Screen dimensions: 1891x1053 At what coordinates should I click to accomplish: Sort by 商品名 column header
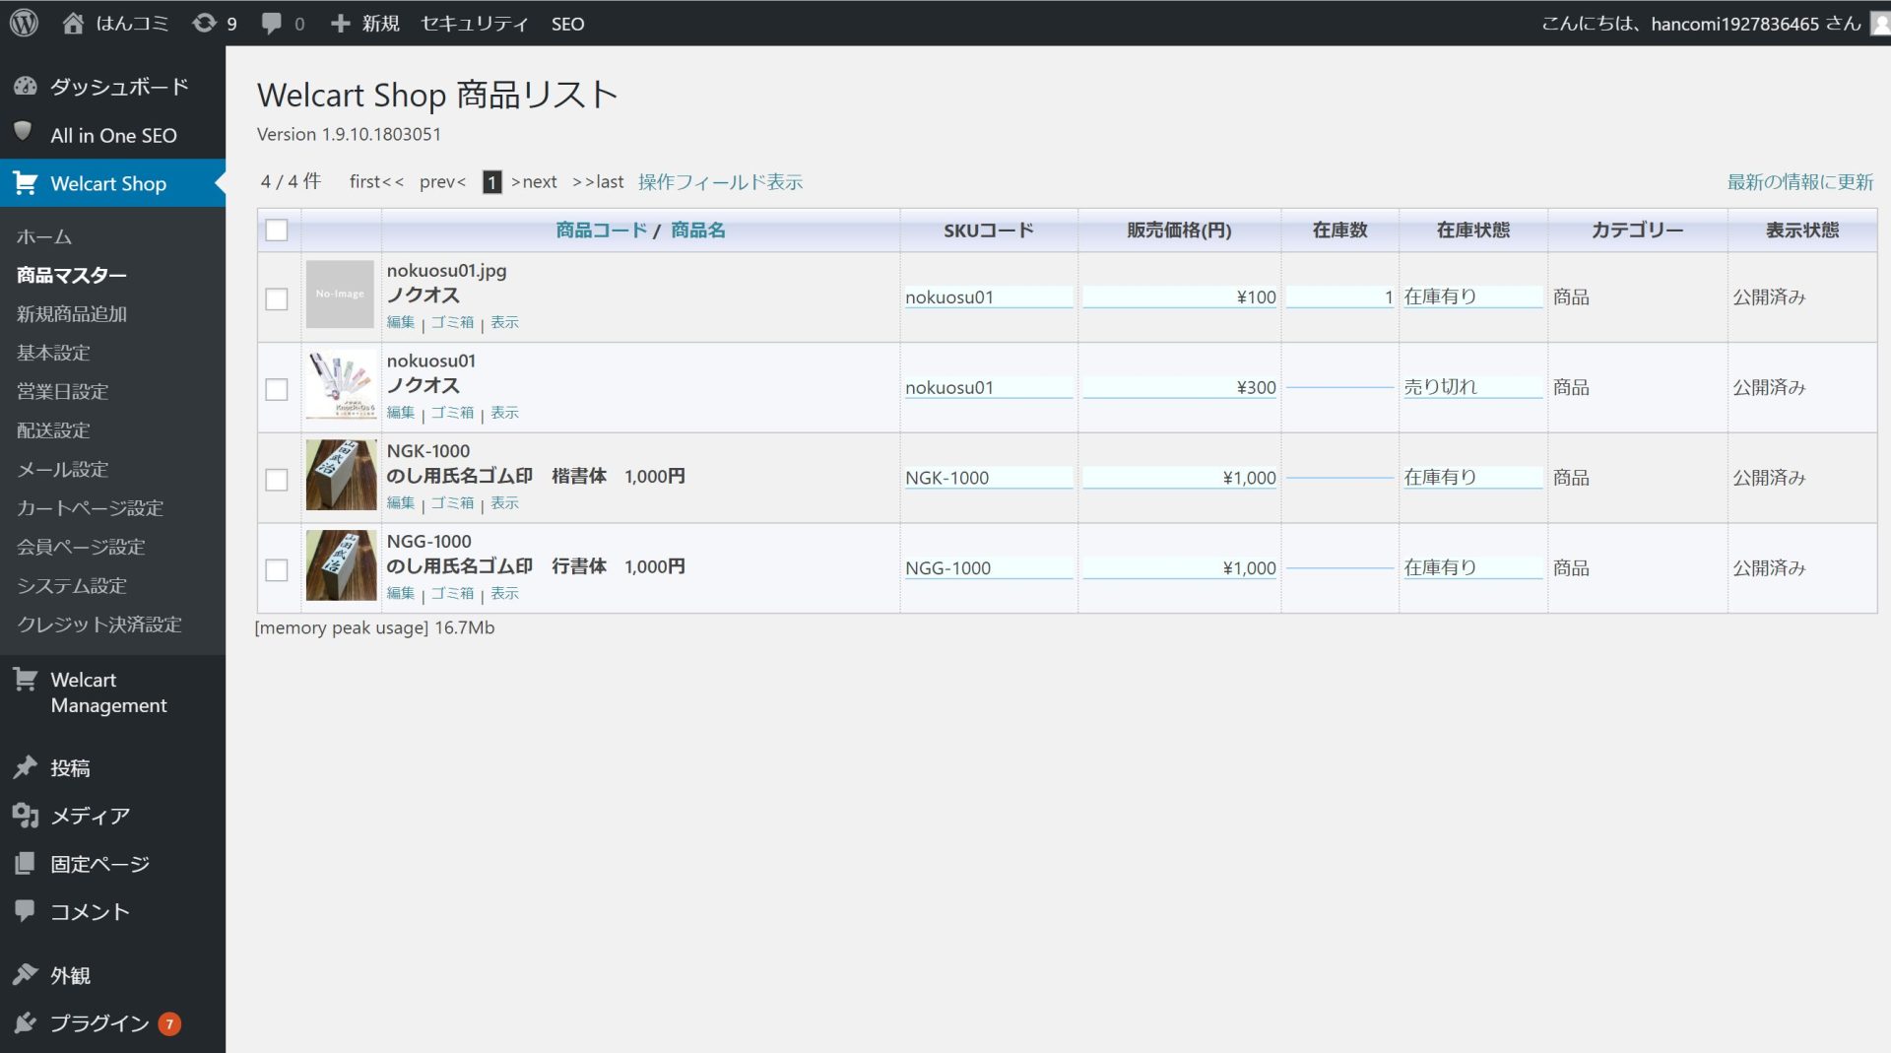coord(697,230)
